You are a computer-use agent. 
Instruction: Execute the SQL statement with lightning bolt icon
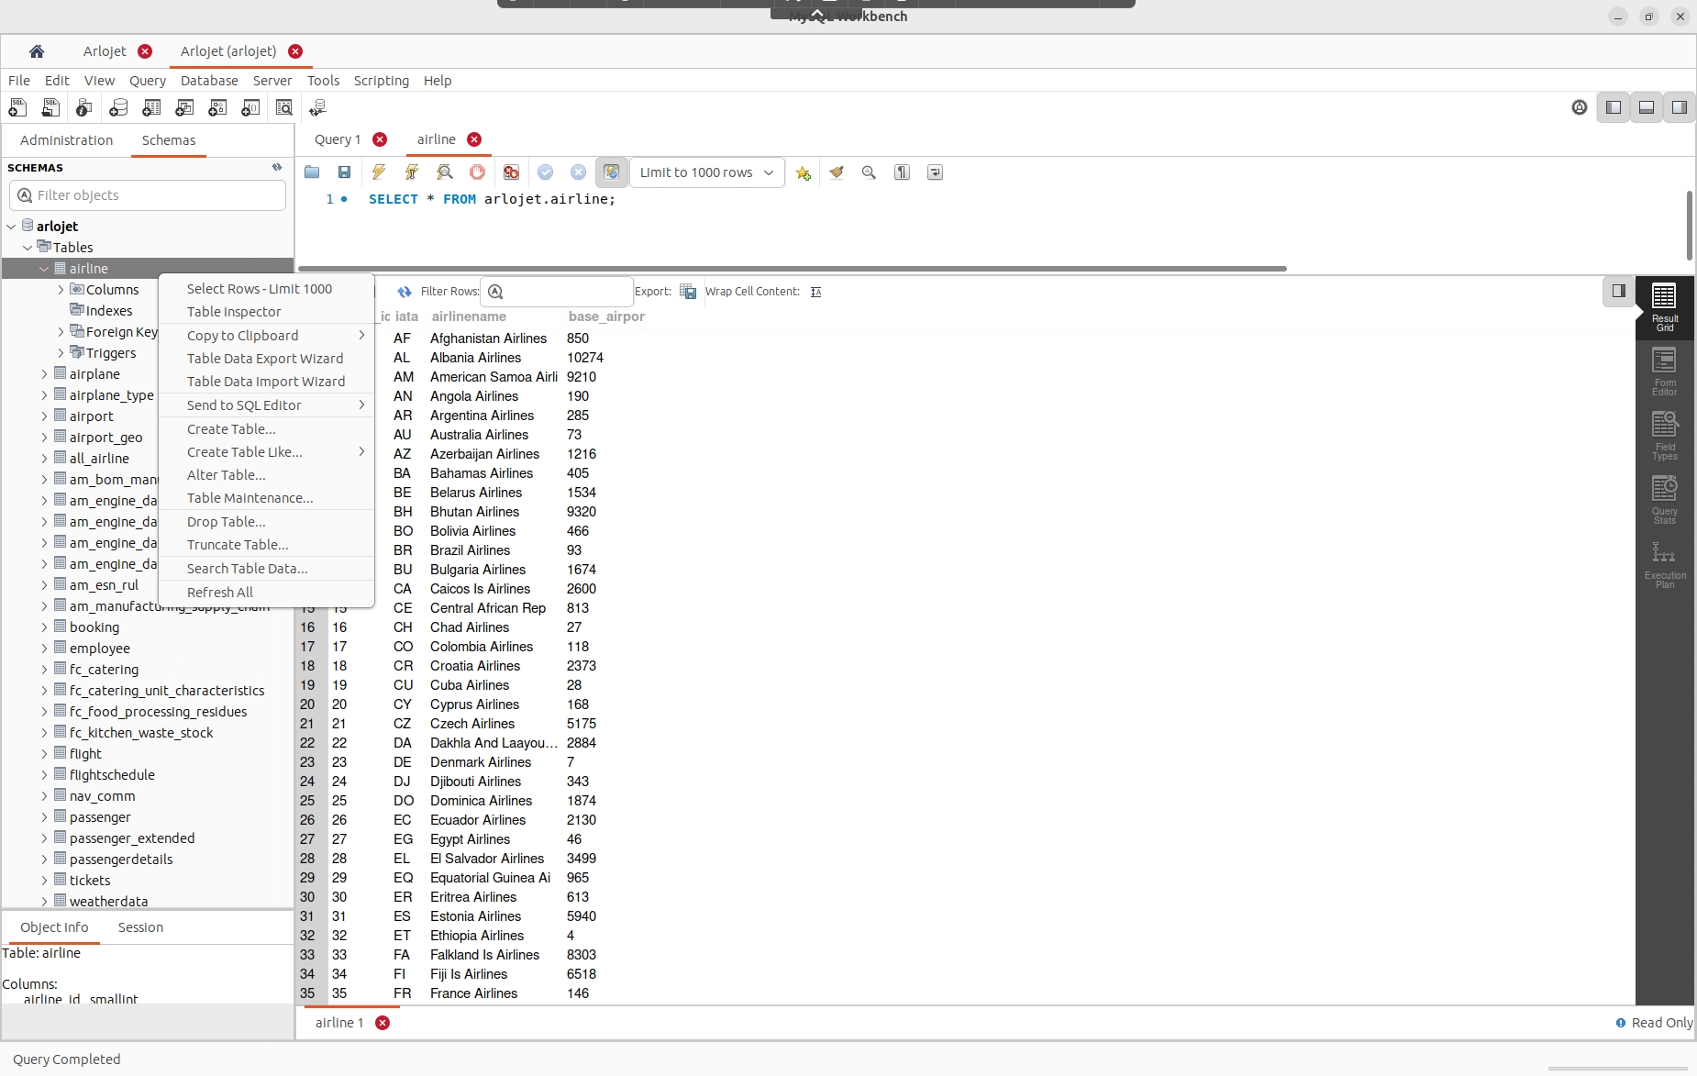(x=378, y=172)
